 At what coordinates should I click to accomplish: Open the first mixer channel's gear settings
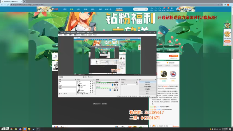[117, 85]
